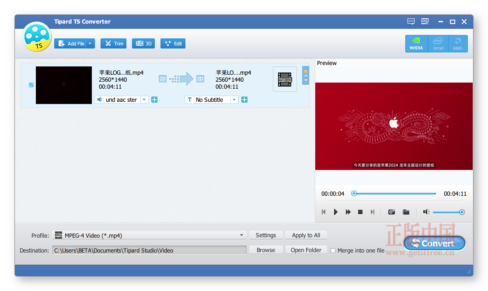Expand the No Subtitle dropdown
Image resolution: width=488 pixels, height=291 pixels.
234,100
